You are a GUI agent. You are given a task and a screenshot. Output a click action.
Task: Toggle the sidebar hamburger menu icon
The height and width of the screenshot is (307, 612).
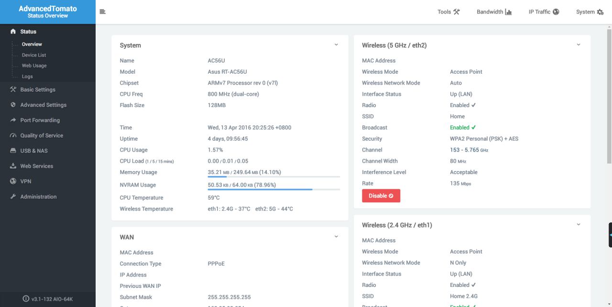point(102,11)
